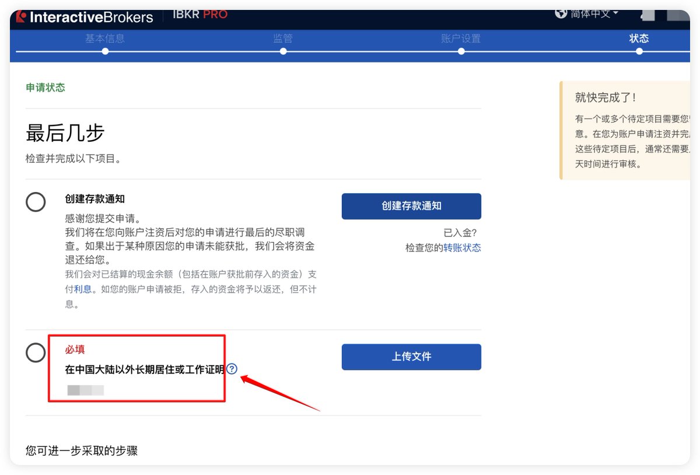This screenshot has height=475, width=700.
Task: Go to the 基本信息 step
Action: click(x=105, y=39)
